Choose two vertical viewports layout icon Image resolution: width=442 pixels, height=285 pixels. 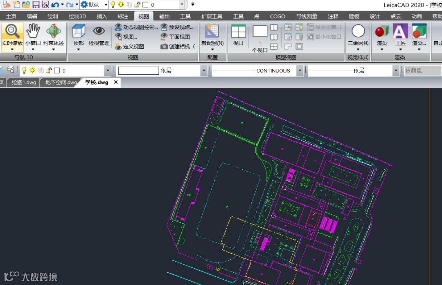(x=274, y=27)
